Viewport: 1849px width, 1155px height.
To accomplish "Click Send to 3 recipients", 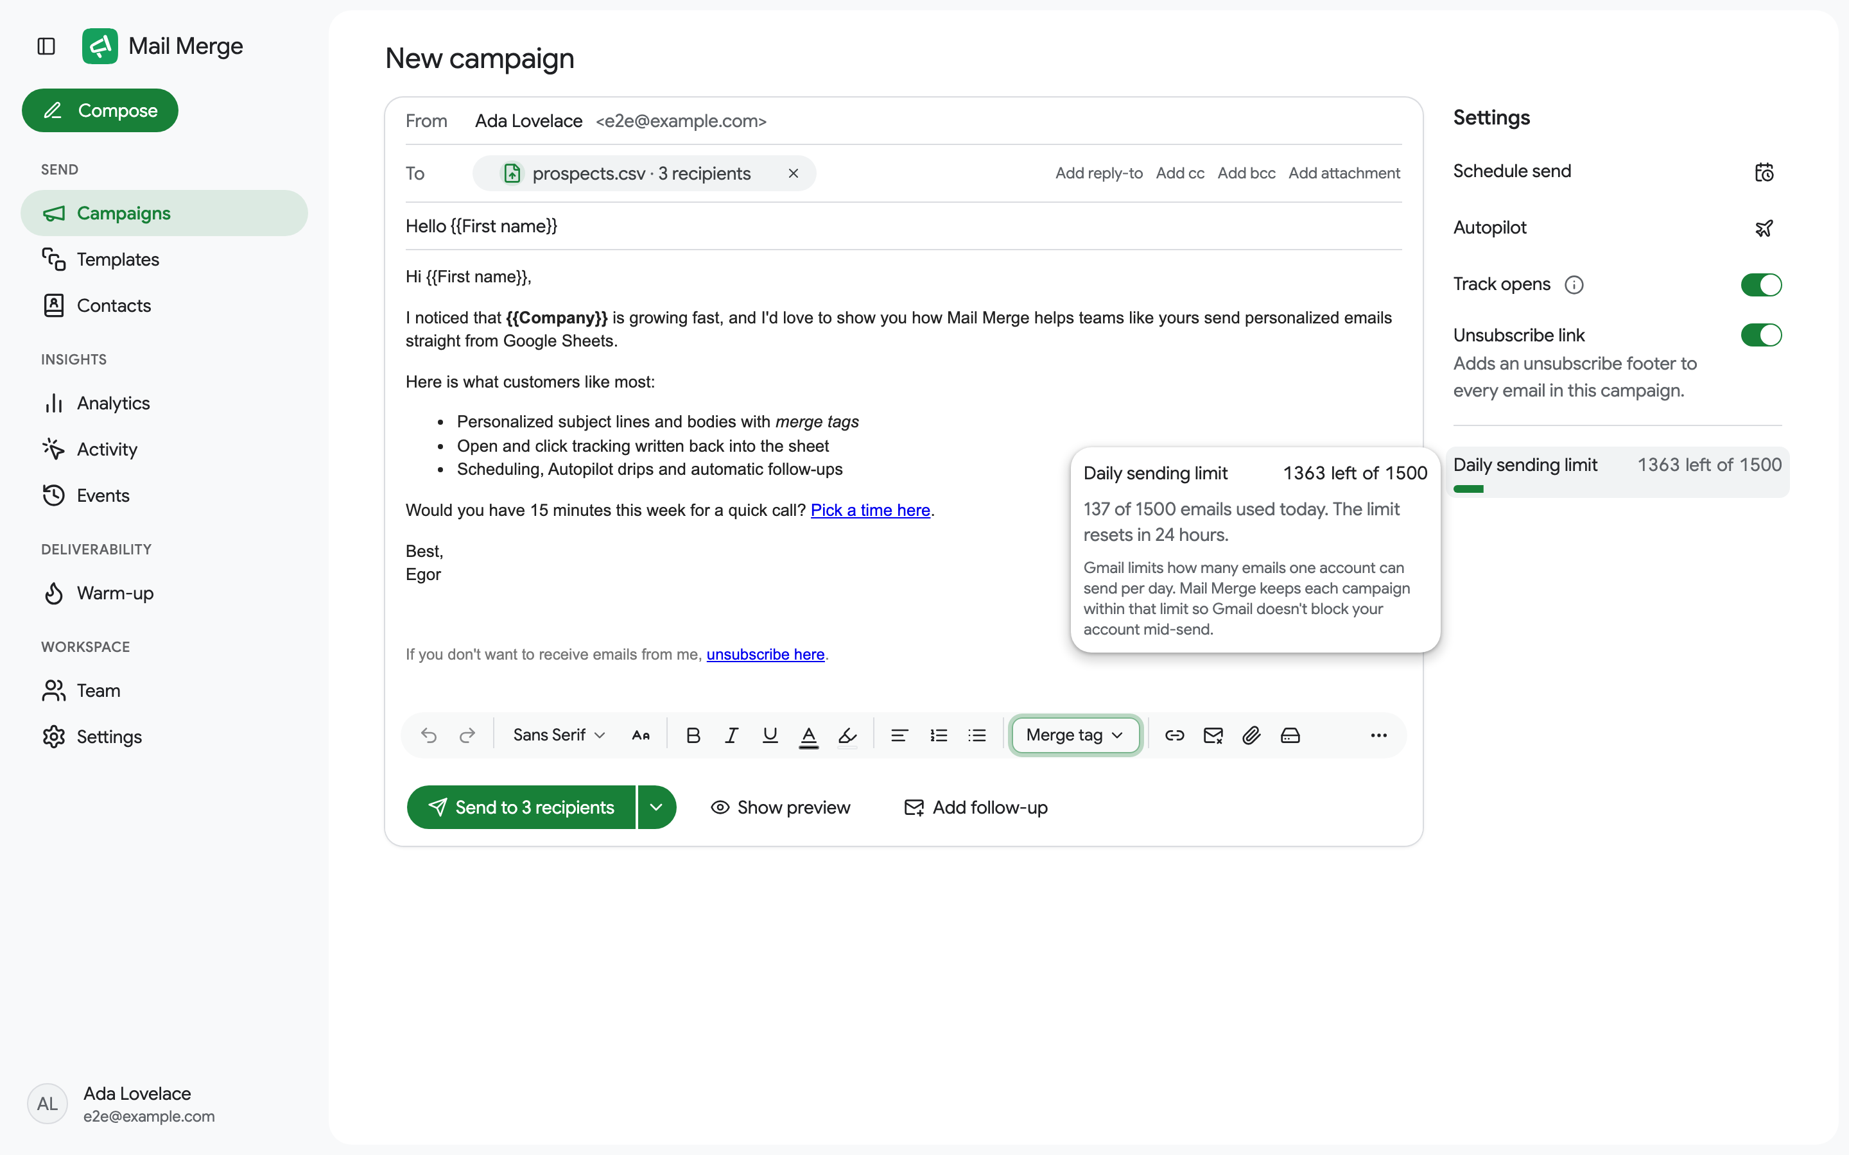I will (521, 807).
